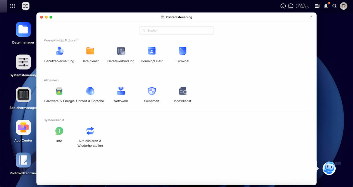Open the robot assistant chat
This screenshot has width=353, height=187.
(329, 168)
